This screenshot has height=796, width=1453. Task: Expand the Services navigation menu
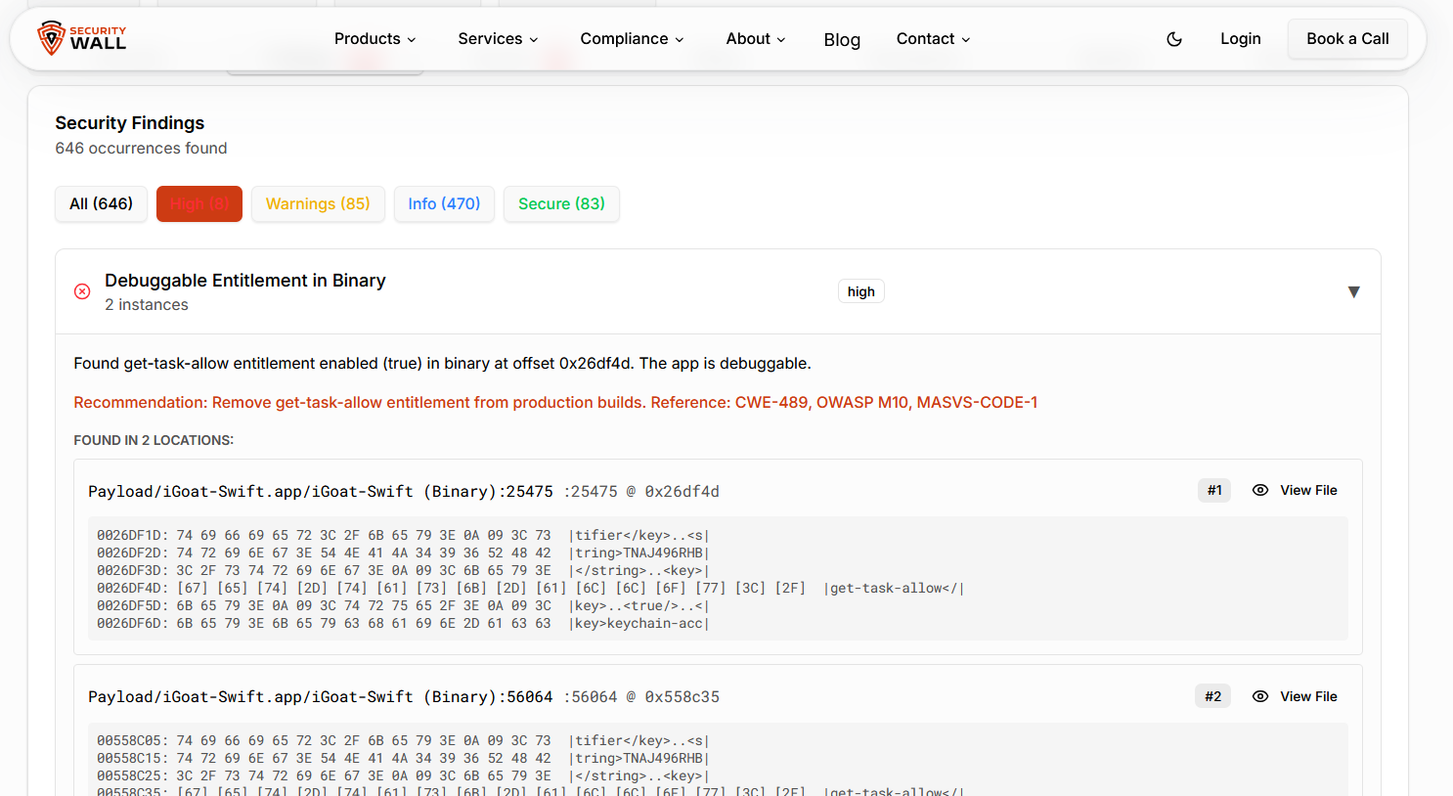[x=498, y=39]
